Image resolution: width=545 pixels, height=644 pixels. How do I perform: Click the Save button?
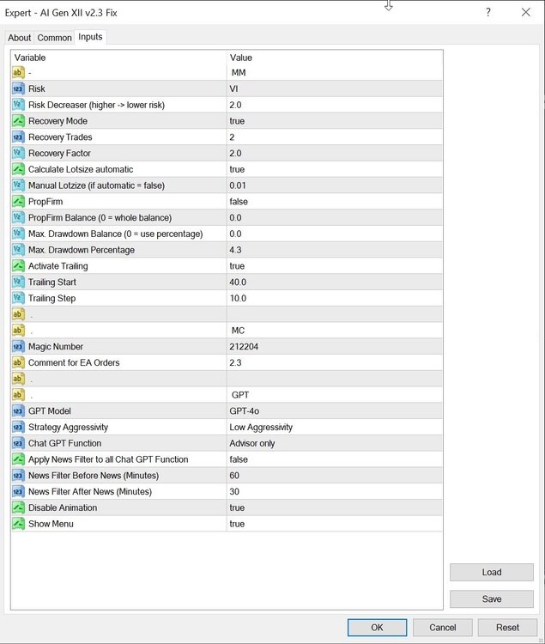[x=492, y=598]
